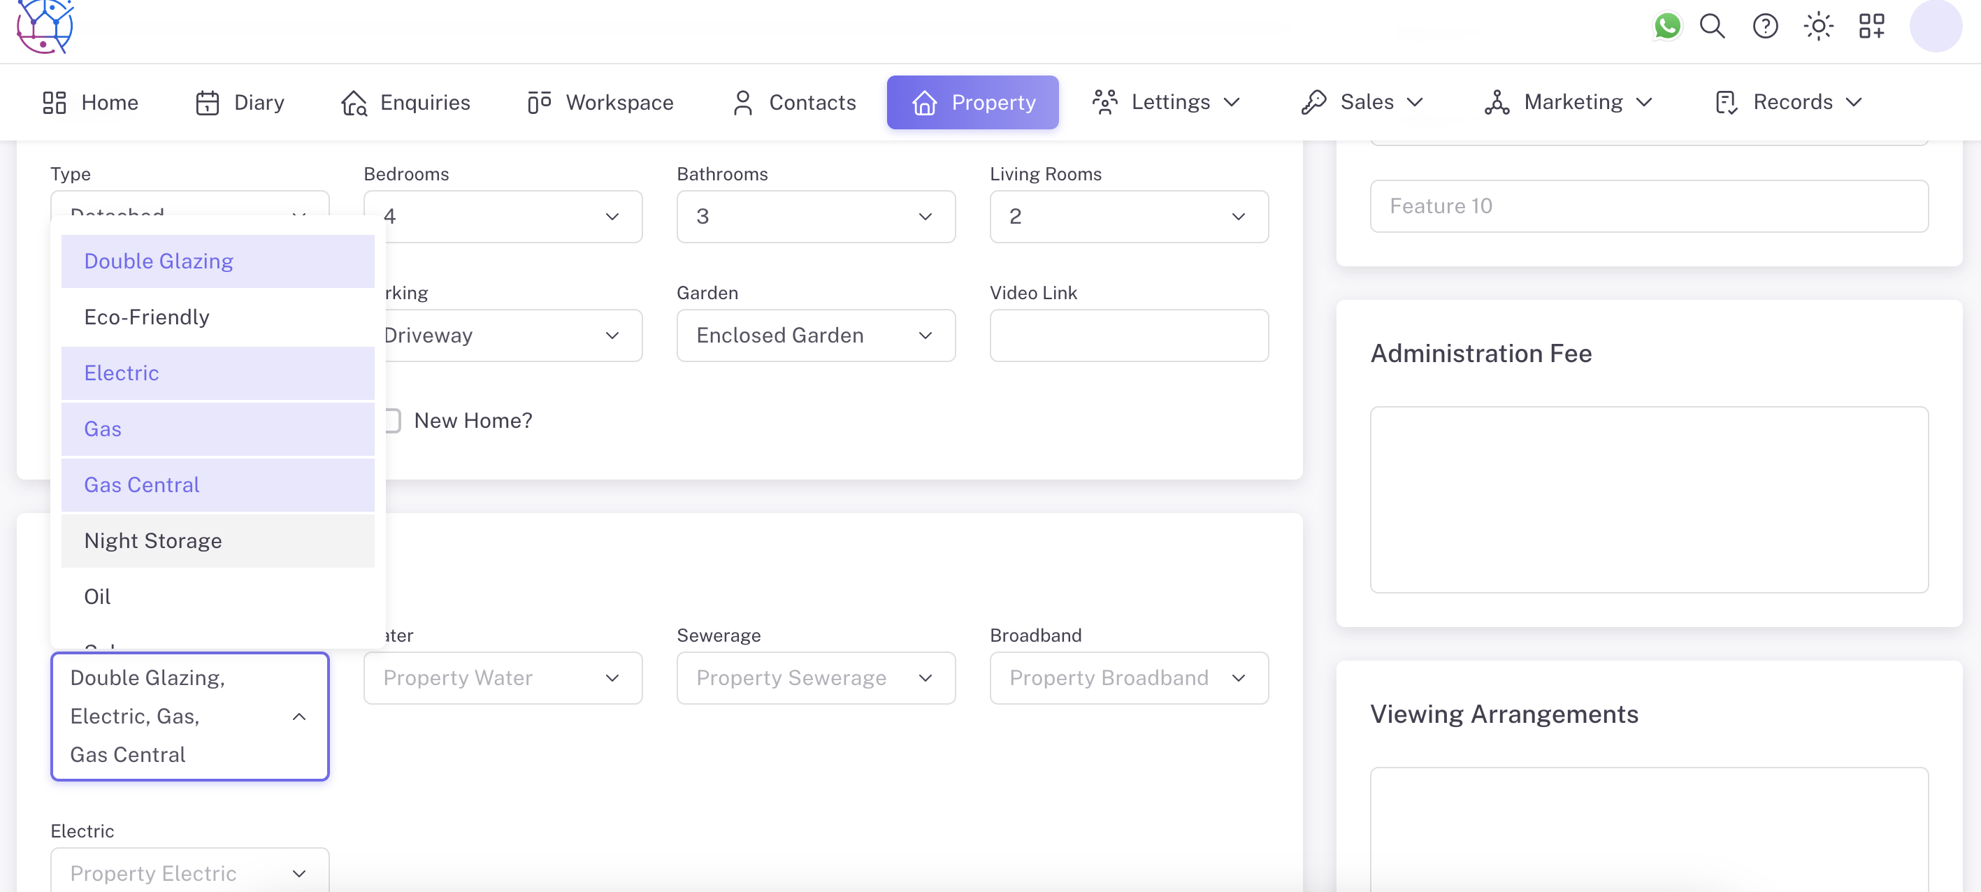Toggle light/dark theme sun icon
This screenshot has width=1981, height=892.
[1818, 26]
